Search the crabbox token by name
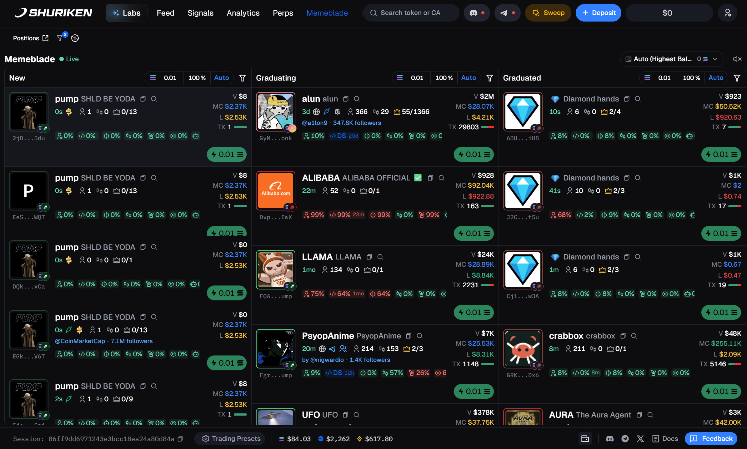The image size is (747, 449). (634, 336)
